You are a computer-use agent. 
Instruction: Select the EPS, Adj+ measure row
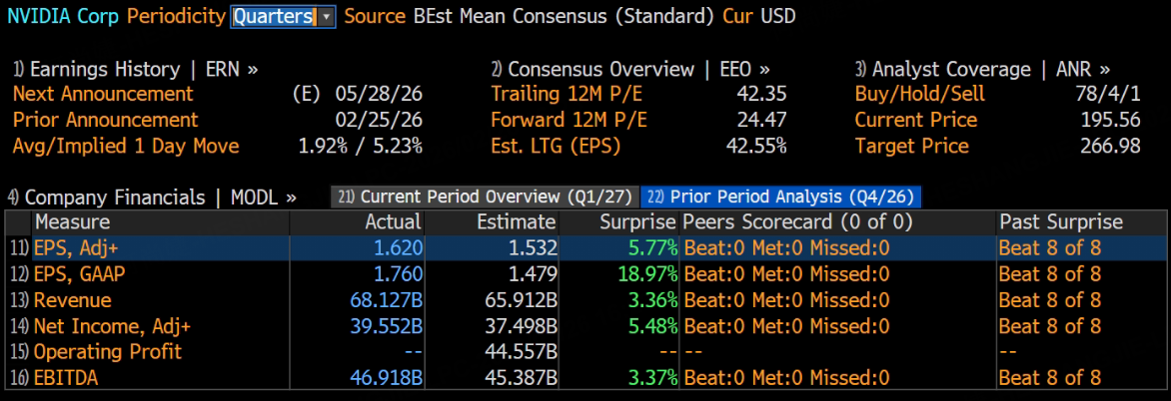click(74, 247)
